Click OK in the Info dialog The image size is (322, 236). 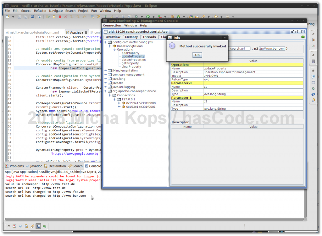coord(197,55)
